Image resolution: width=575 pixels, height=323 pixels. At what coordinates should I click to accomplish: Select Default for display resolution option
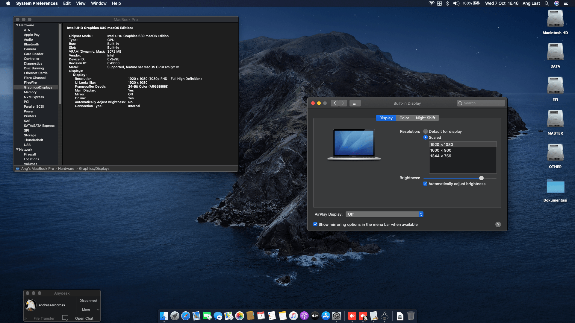click(426, 132)
